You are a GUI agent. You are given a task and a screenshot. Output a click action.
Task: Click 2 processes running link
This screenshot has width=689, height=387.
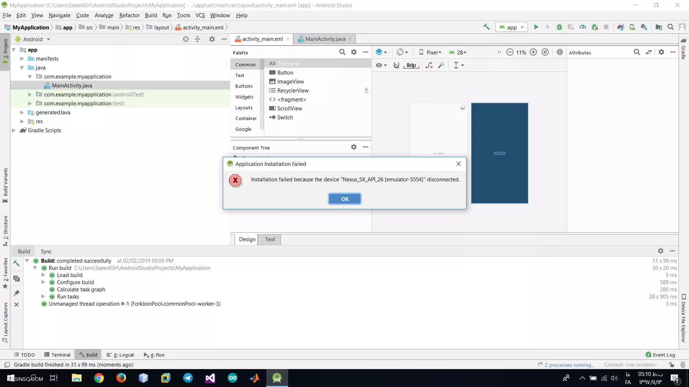coord(569,365)
